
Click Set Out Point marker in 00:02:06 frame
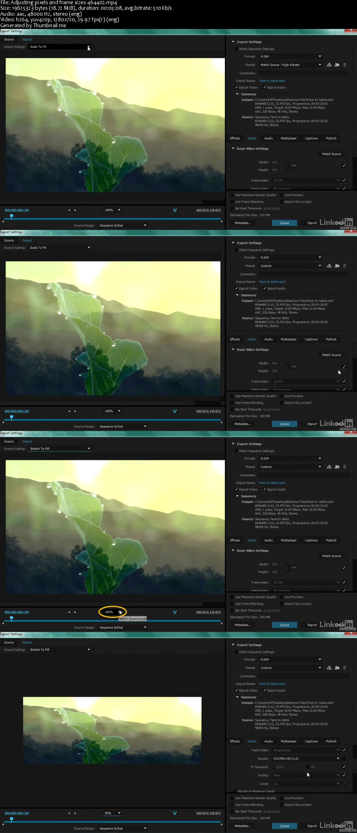click(75, 411)
